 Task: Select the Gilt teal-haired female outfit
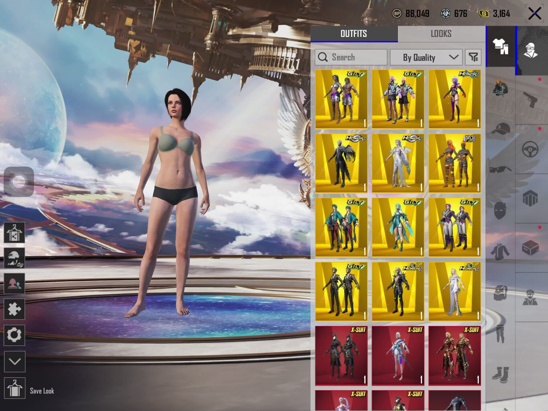pyautogui.click(x=398, y=228)
